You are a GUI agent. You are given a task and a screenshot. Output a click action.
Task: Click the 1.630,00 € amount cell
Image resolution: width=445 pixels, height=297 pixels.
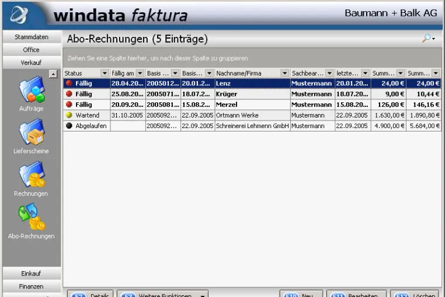point(388,115)
